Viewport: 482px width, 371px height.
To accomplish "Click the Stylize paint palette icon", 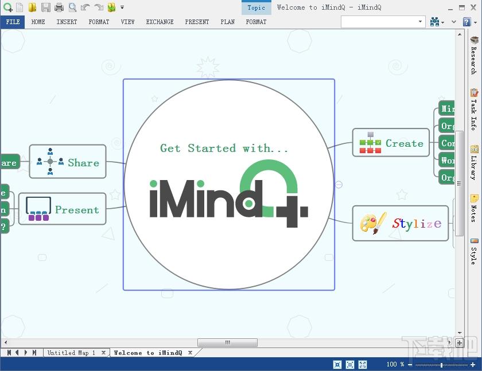I will pyautogui.click(x=373, y=223).
